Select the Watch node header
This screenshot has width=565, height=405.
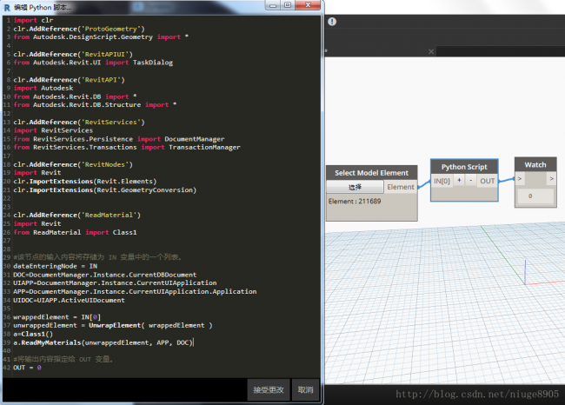click(x=535, y=164)
